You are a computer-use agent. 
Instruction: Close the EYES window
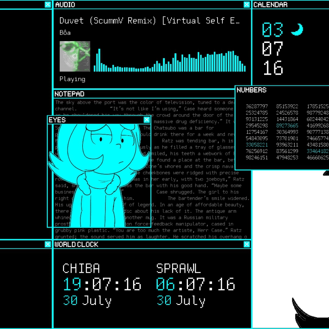147,120
